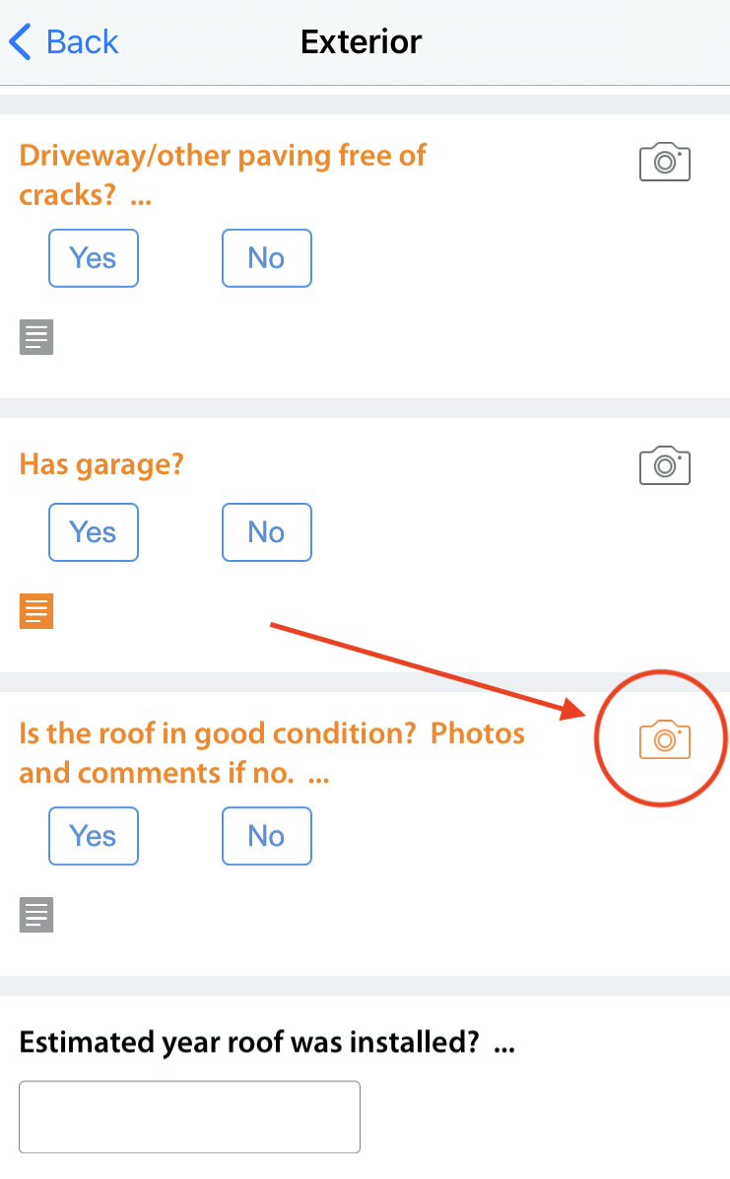Open the notes icon under the driveway question

click(x=36, y=338)
